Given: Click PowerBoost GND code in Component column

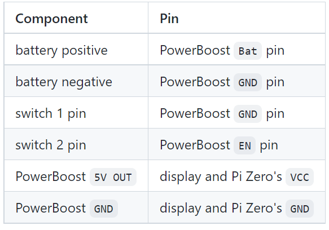Looking at the screenshot, I should [x=104, y=209].
